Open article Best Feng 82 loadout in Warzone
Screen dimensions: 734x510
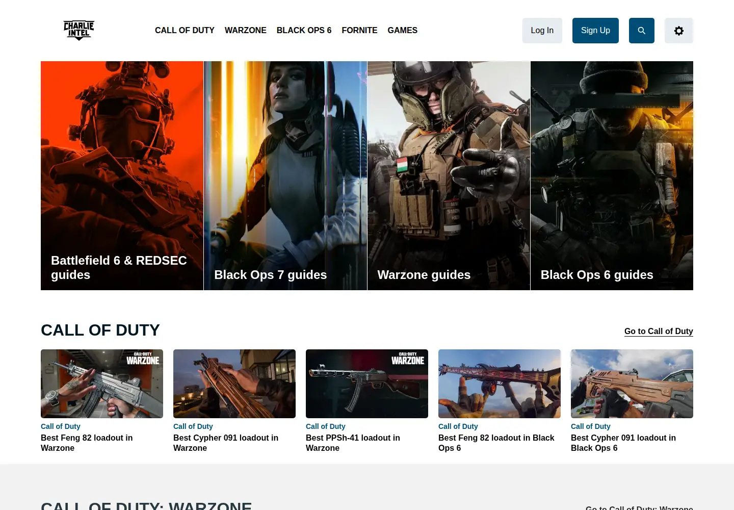pyautogui.click(x=87, y=443)
